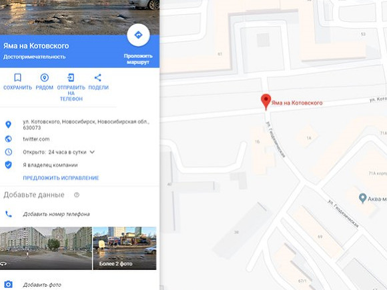Screen dimensions: 387x290
Task: Click the red map pin marker
Action: 266,101
